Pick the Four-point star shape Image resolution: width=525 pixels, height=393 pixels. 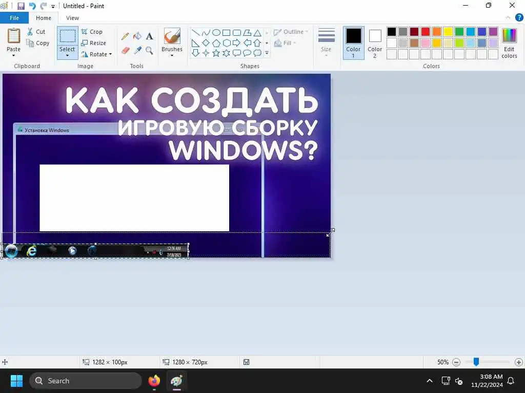point(206,53)
